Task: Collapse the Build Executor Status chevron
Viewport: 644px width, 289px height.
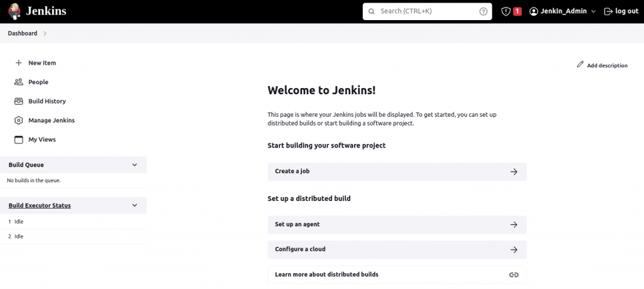Action: point(135,205)
